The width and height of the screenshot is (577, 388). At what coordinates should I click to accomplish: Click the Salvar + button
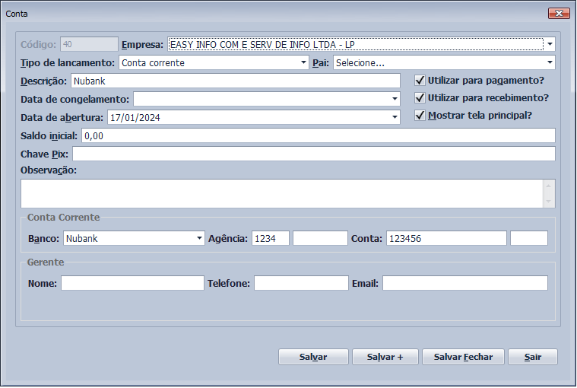385,357
